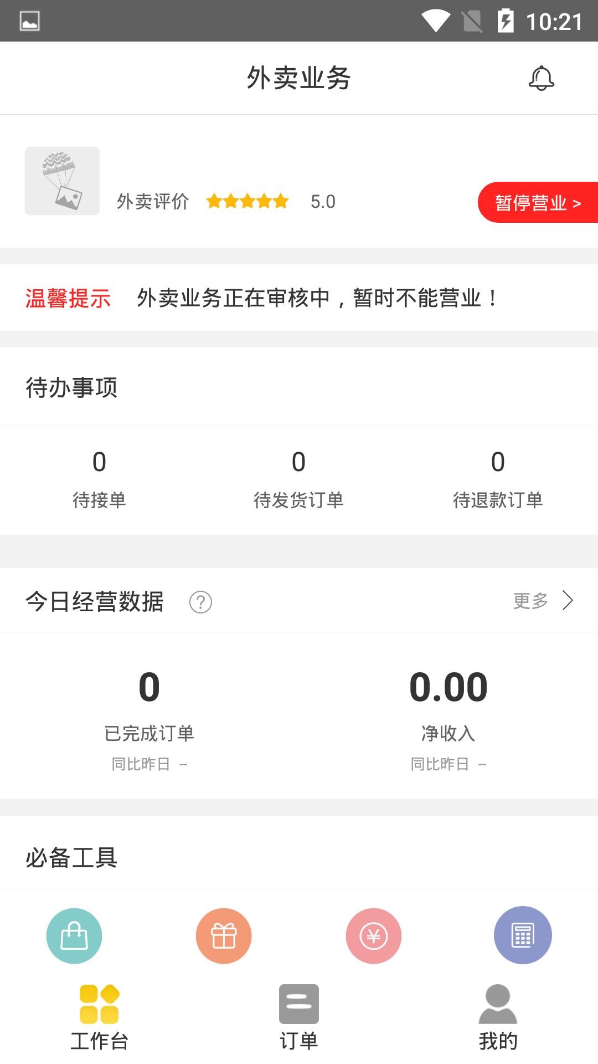
Task: View 待接单 pending orders
Action: click(100, 479)
